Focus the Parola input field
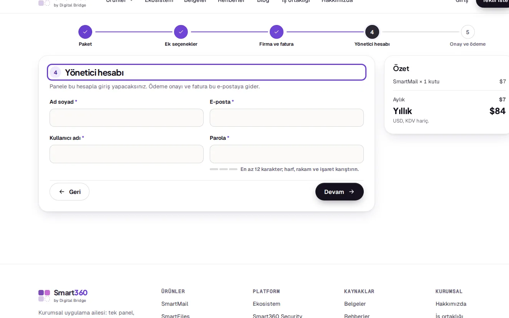 (x=287, y=154)
